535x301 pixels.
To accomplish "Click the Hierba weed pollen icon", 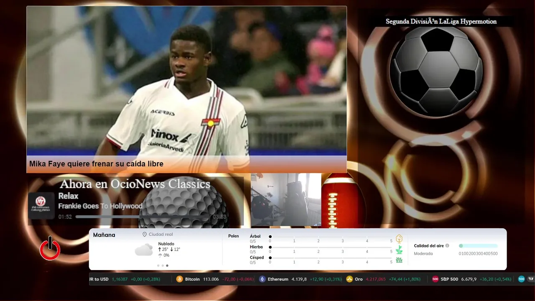I will (399, 250).
